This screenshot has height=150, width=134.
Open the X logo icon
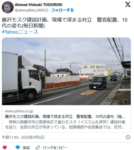[x=128, y=5]
